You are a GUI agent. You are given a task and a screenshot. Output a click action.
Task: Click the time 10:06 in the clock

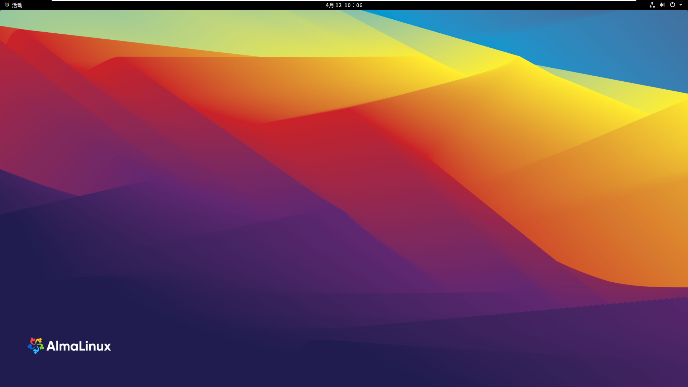353,5
